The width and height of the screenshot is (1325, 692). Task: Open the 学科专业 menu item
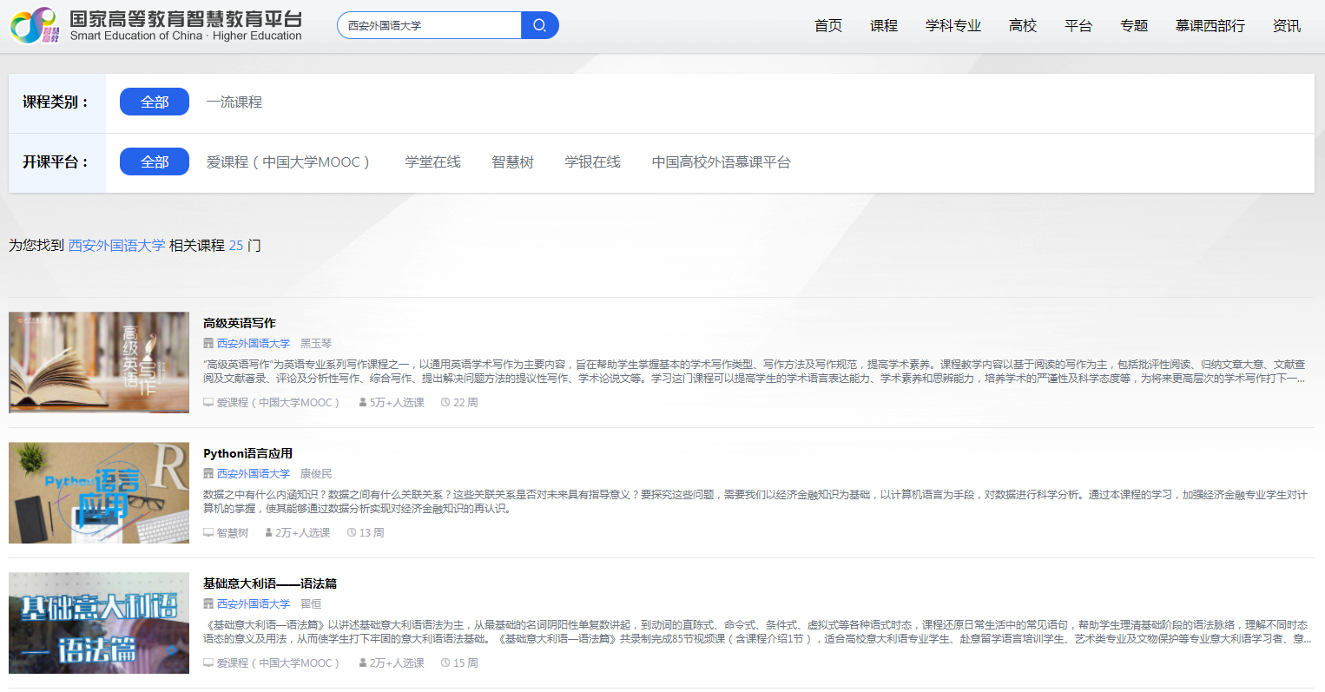[953, 26]
